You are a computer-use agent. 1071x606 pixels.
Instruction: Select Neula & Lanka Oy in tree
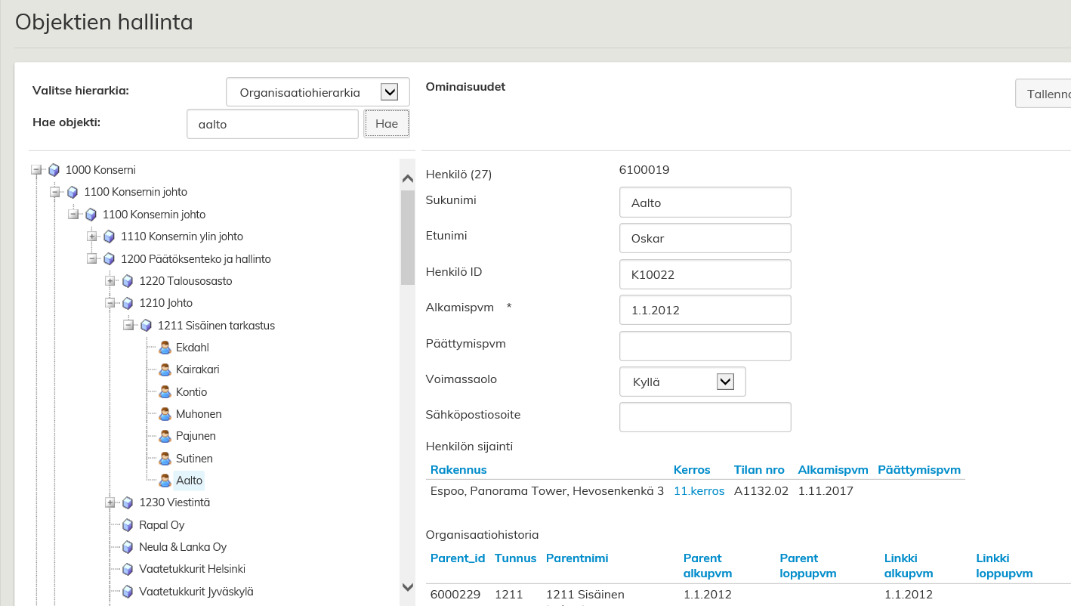[x=183, y=547]
